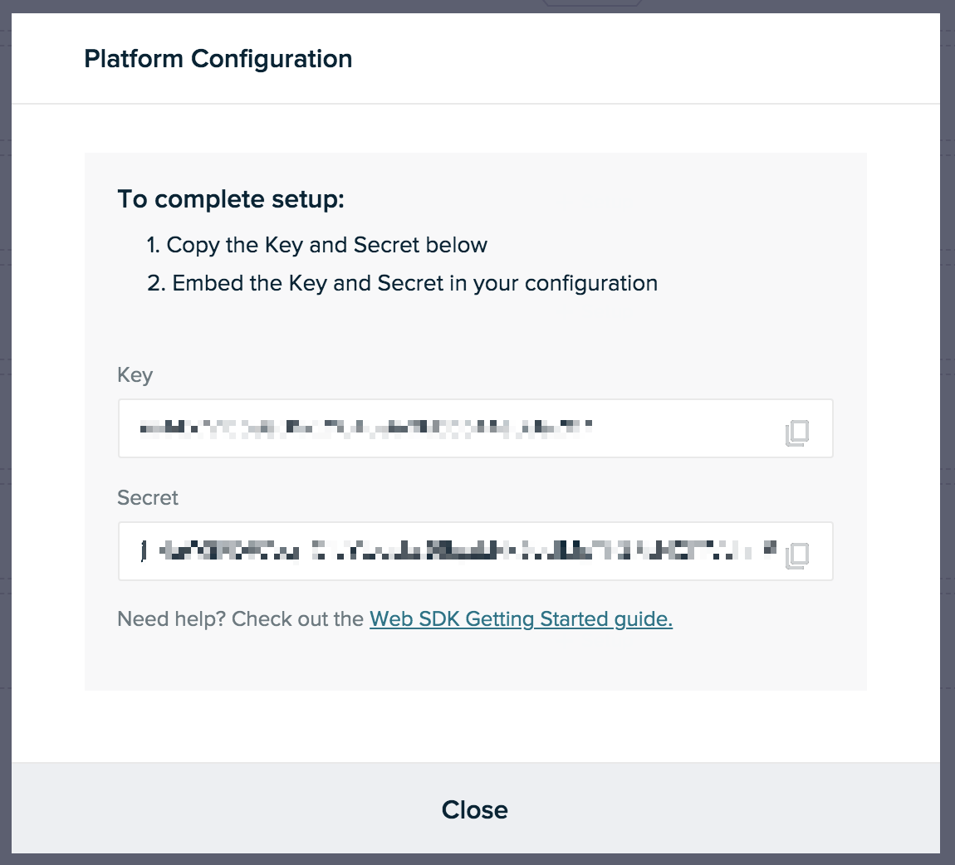Copy the Key value with its copy icon

(x=797, y=432)
